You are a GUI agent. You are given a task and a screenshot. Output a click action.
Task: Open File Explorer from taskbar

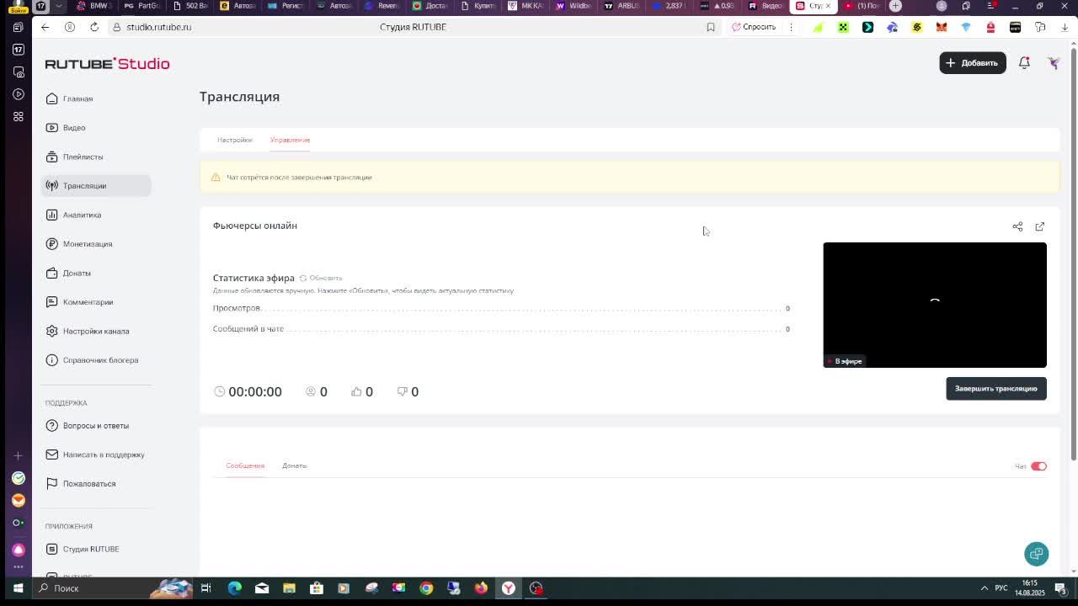click(x=289, y=588)
